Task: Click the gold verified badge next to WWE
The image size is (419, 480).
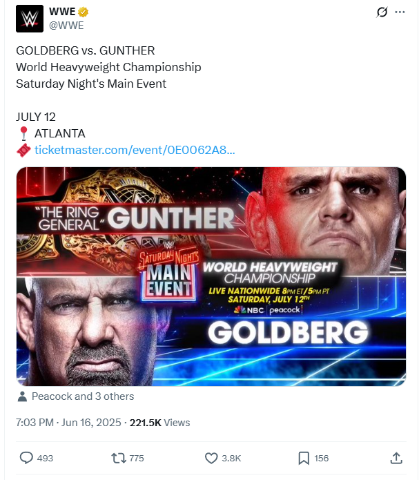Action: coord(83,12)
